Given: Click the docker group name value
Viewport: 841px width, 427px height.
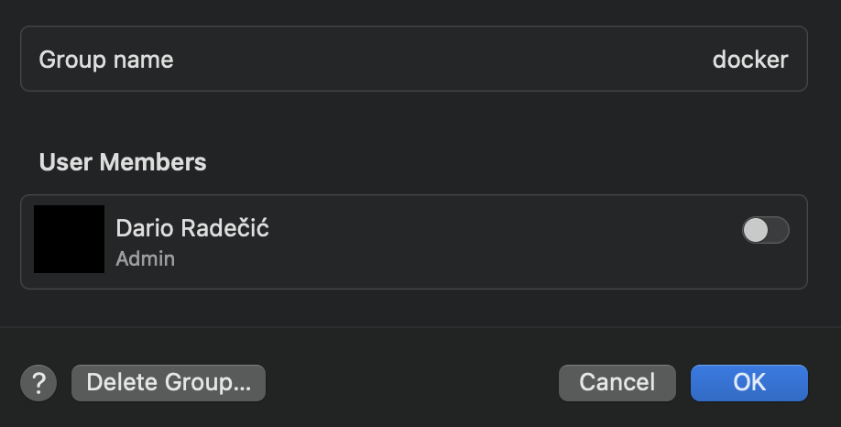Looking at the screenshot, I should [x=750, y=60].
